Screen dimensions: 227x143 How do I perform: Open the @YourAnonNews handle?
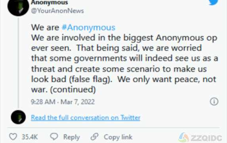coord(57,11)
